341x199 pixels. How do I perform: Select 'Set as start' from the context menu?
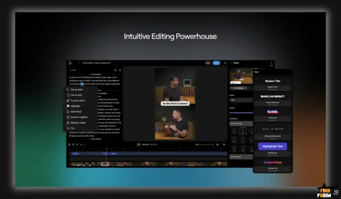click(77, 89)
